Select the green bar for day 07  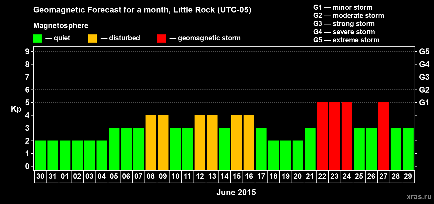click(139, 149)
